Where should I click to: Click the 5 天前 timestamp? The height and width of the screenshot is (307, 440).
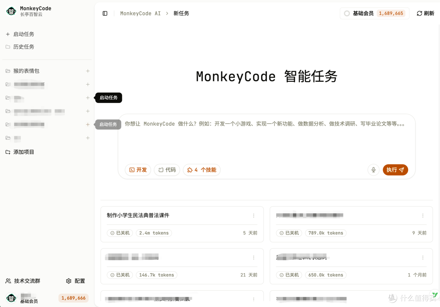click(250, 233)
